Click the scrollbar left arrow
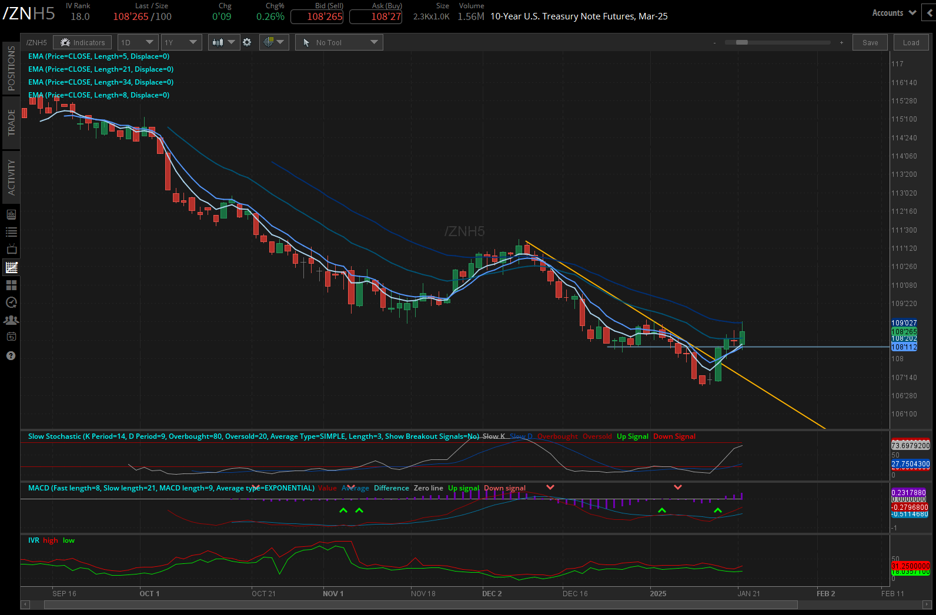This screenshot has width=936, height=615. (25, 604)
